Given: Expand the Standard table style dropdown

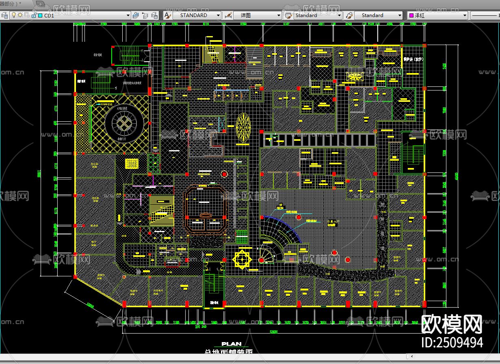Looking at the screenshot, I should (x=340, y=15).
